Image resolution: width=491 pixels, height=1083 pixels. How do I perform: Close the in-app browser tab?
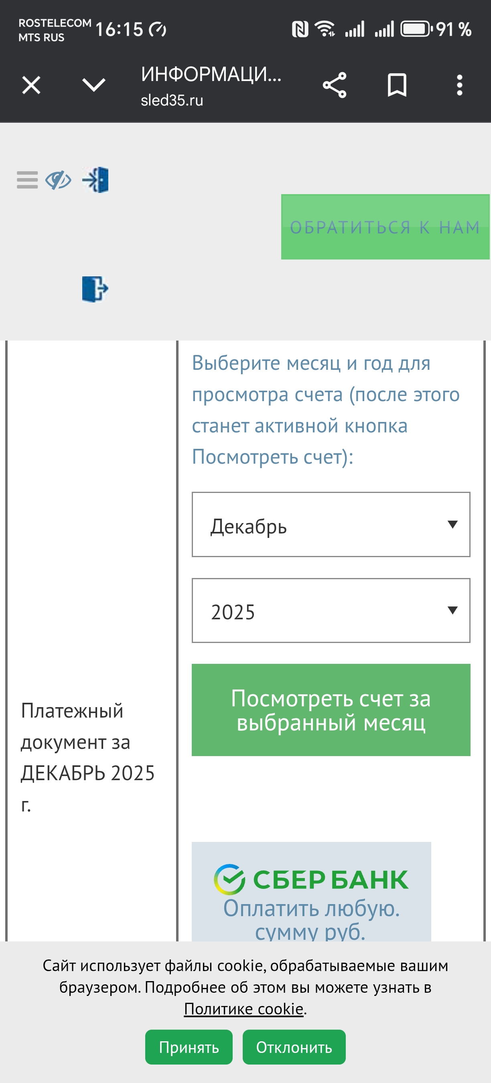click(x=31, y=85)
